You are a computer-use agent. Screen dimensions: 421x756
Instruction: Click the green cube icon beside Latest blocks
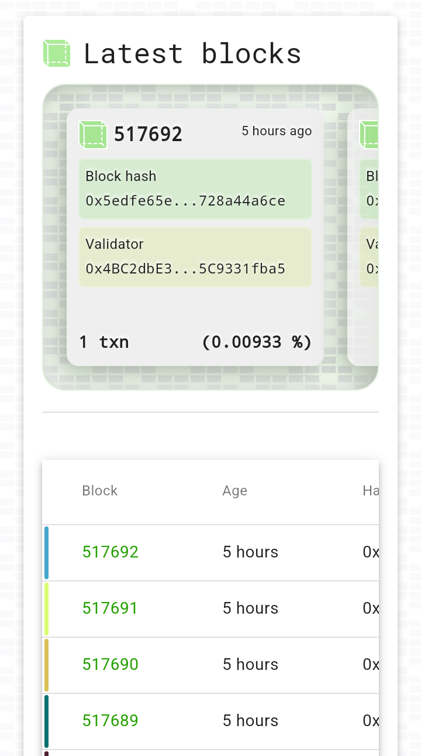click(x=57, y=53)
